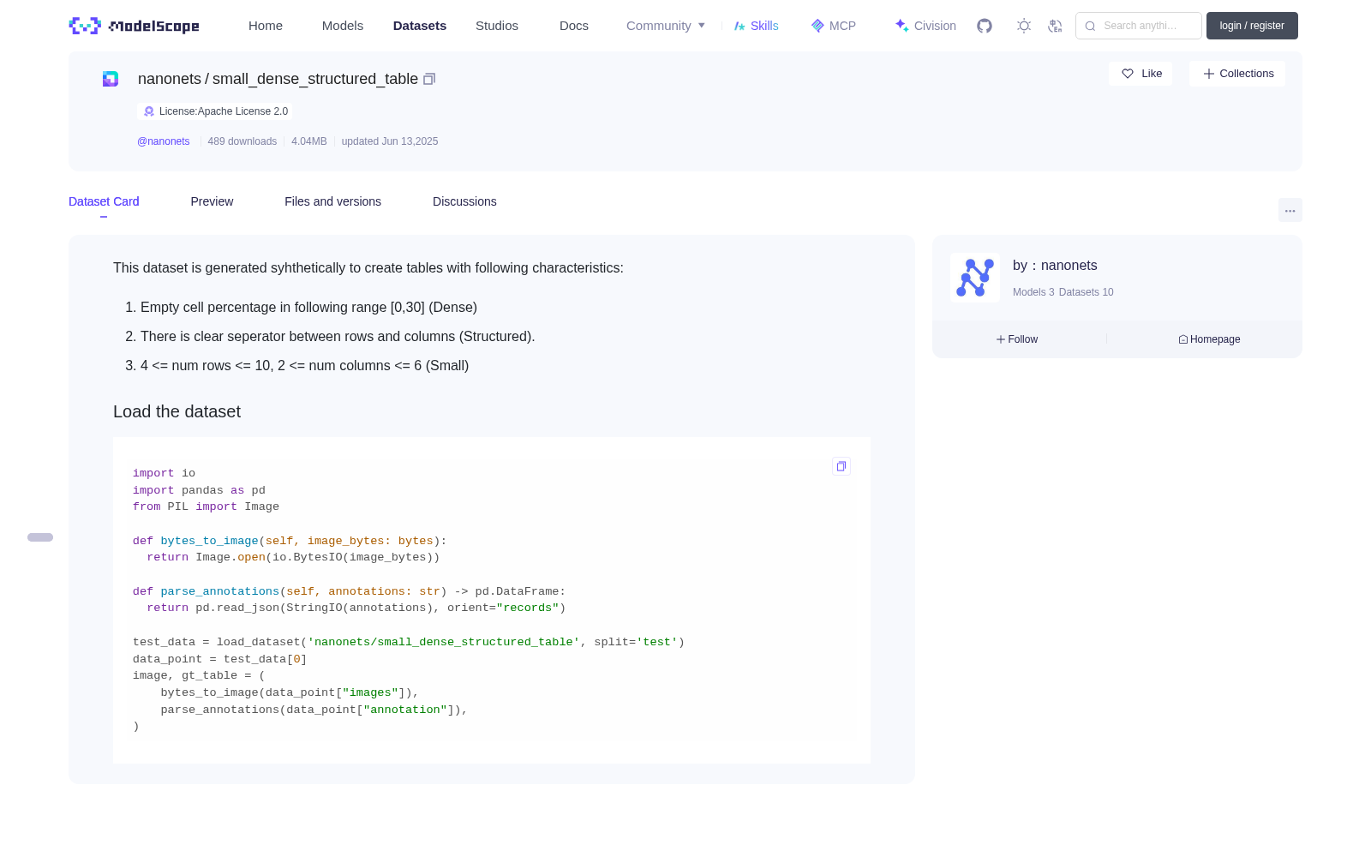Click the 'There is clear seperator' list item
This screenshot has width=1371, height=857.
(338, 337)
